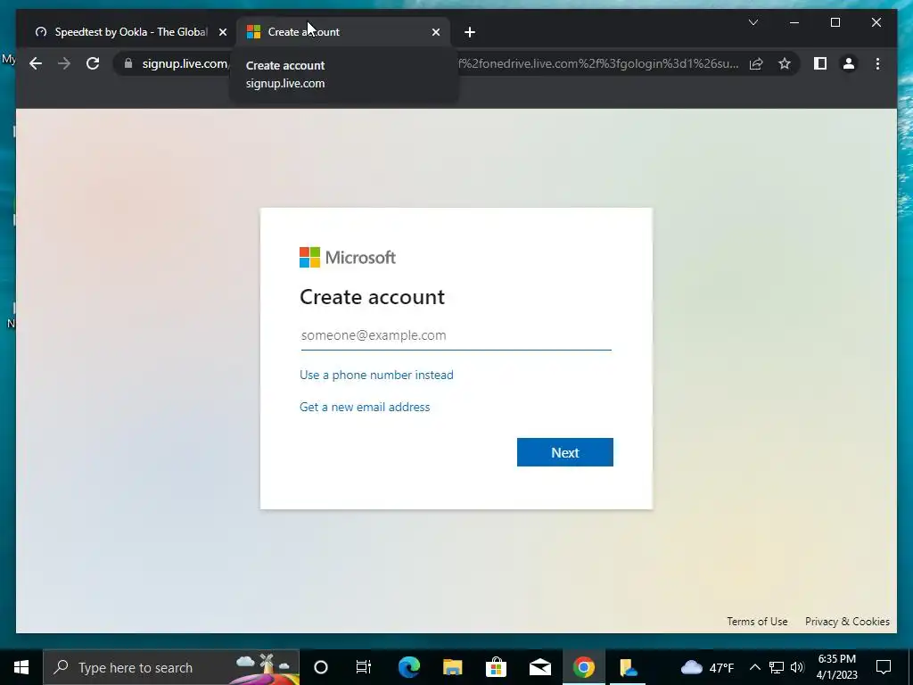Image resolution: width=913 pixels, height=685 pixels.
Task: Click the Next button
Action: 564,452
